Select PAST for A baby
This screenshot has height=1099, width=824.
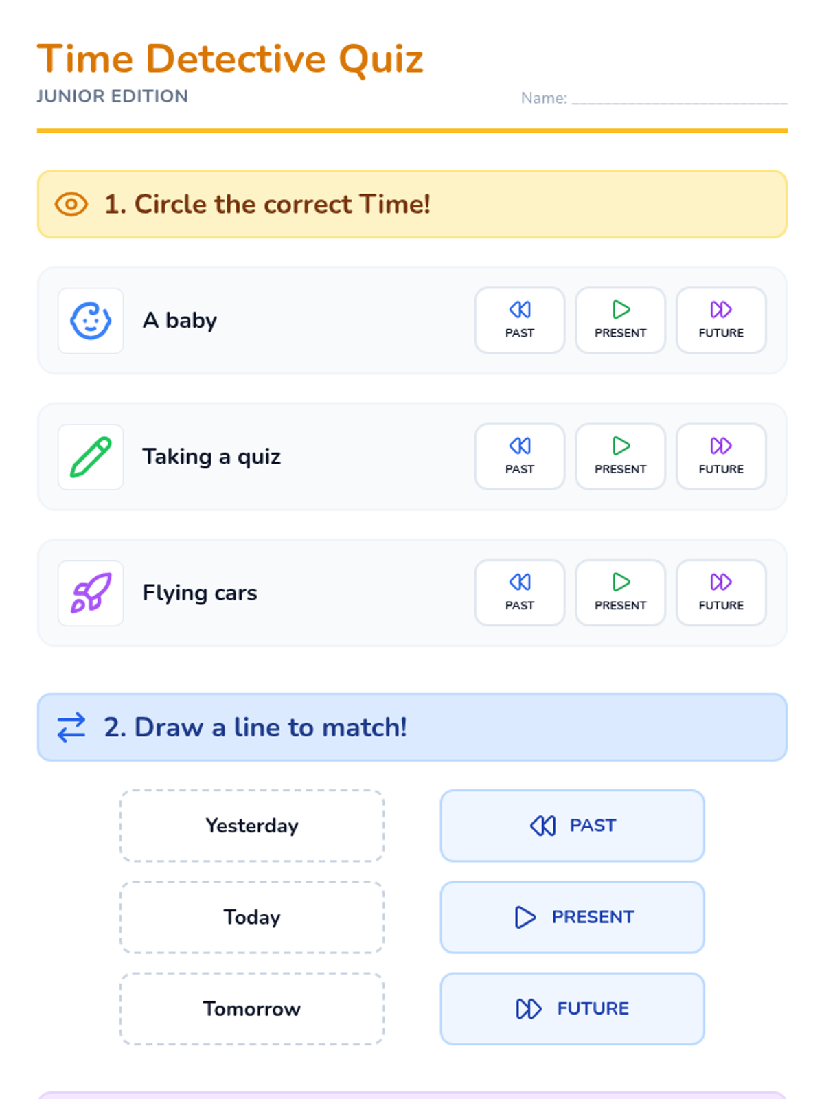[x=520, y=320]
